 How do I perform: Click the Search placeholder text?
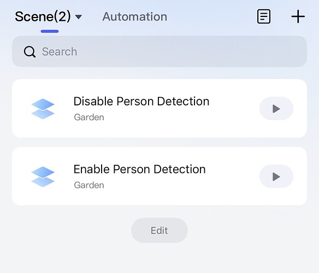[60, 52]
